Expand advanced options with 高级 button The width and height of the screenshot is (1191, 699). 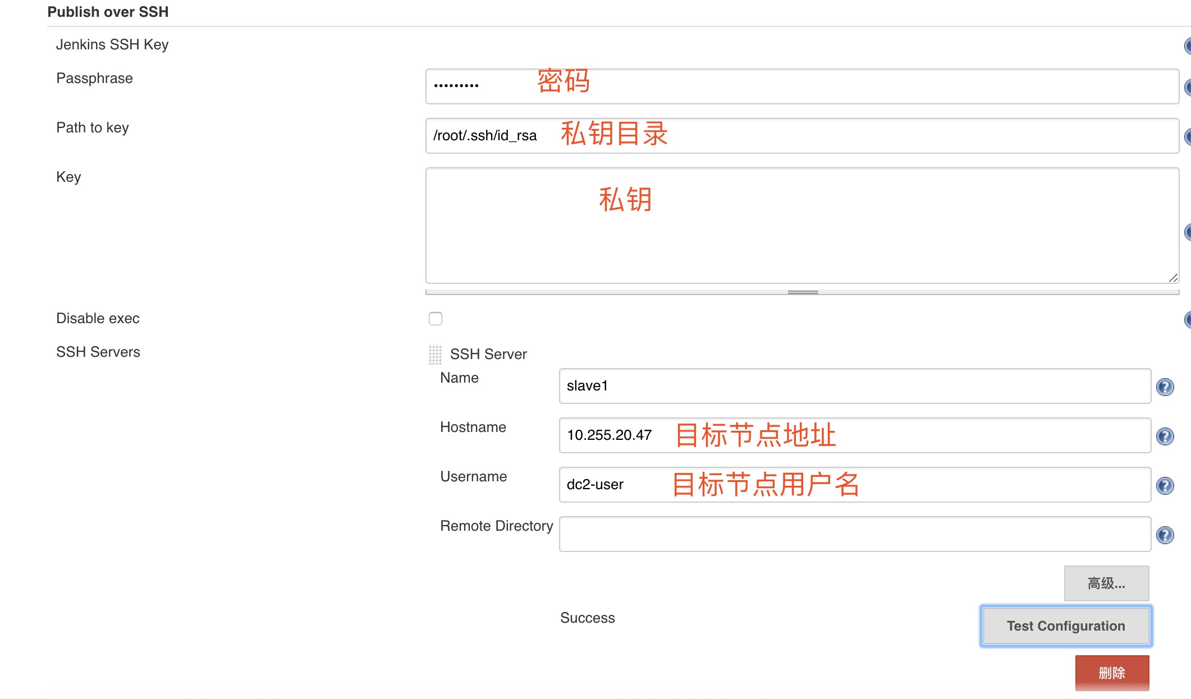click(1106, 583)
